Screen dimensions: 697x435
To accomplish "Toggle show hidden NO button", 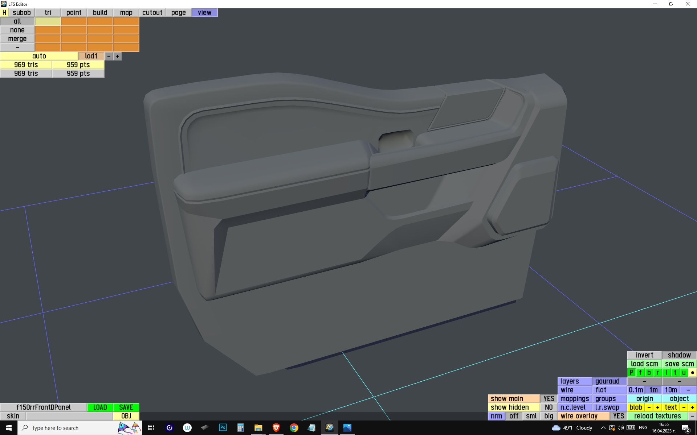I will [x=549, y=407].
